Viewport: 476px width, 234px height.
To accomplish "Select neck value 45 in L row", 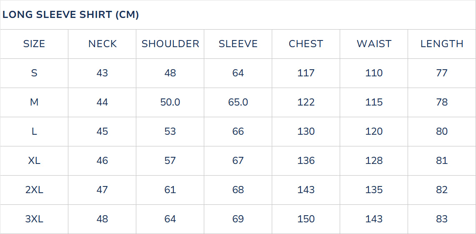I will [x=102, y=131].
